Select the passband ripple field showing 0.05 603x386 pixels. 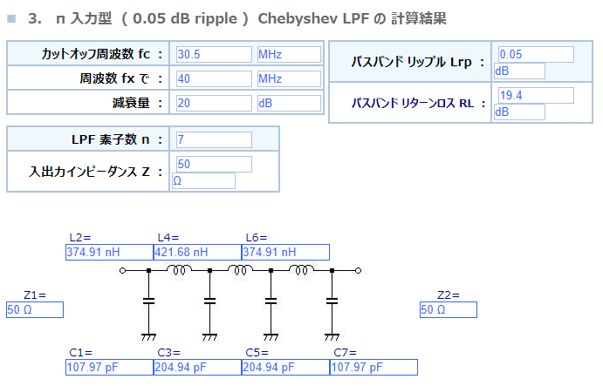point(536,54)
